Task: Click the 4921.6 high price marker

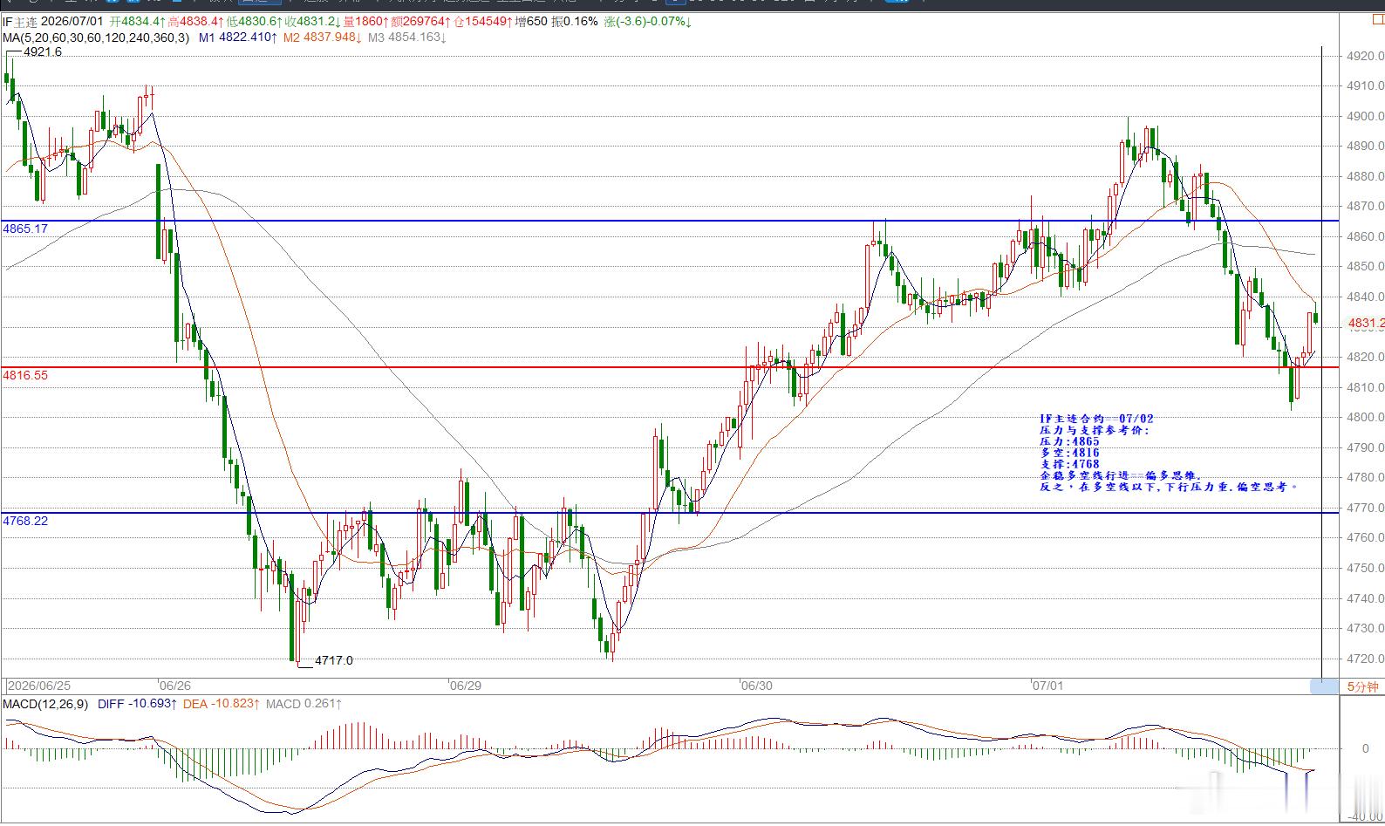Action: click(x=43, y=52)
